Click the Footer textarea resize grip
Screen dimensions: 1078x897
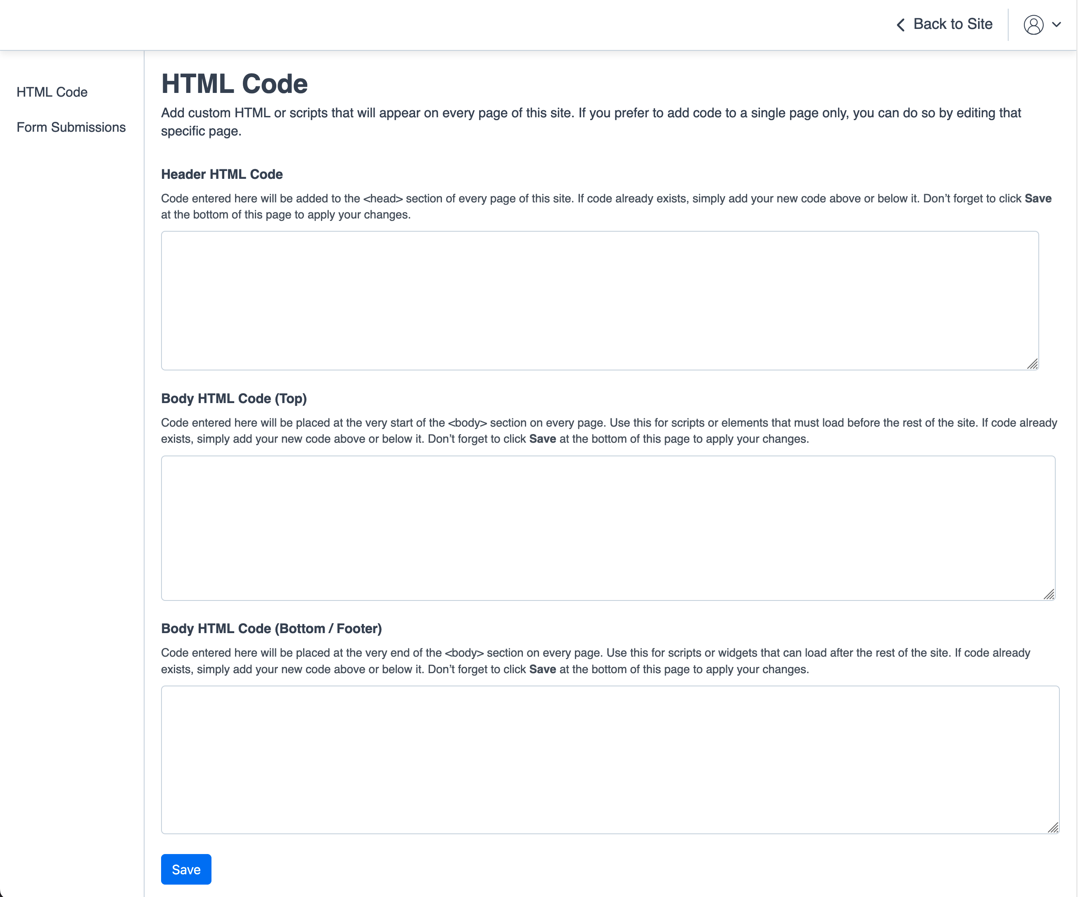(x=1053, y=827)
